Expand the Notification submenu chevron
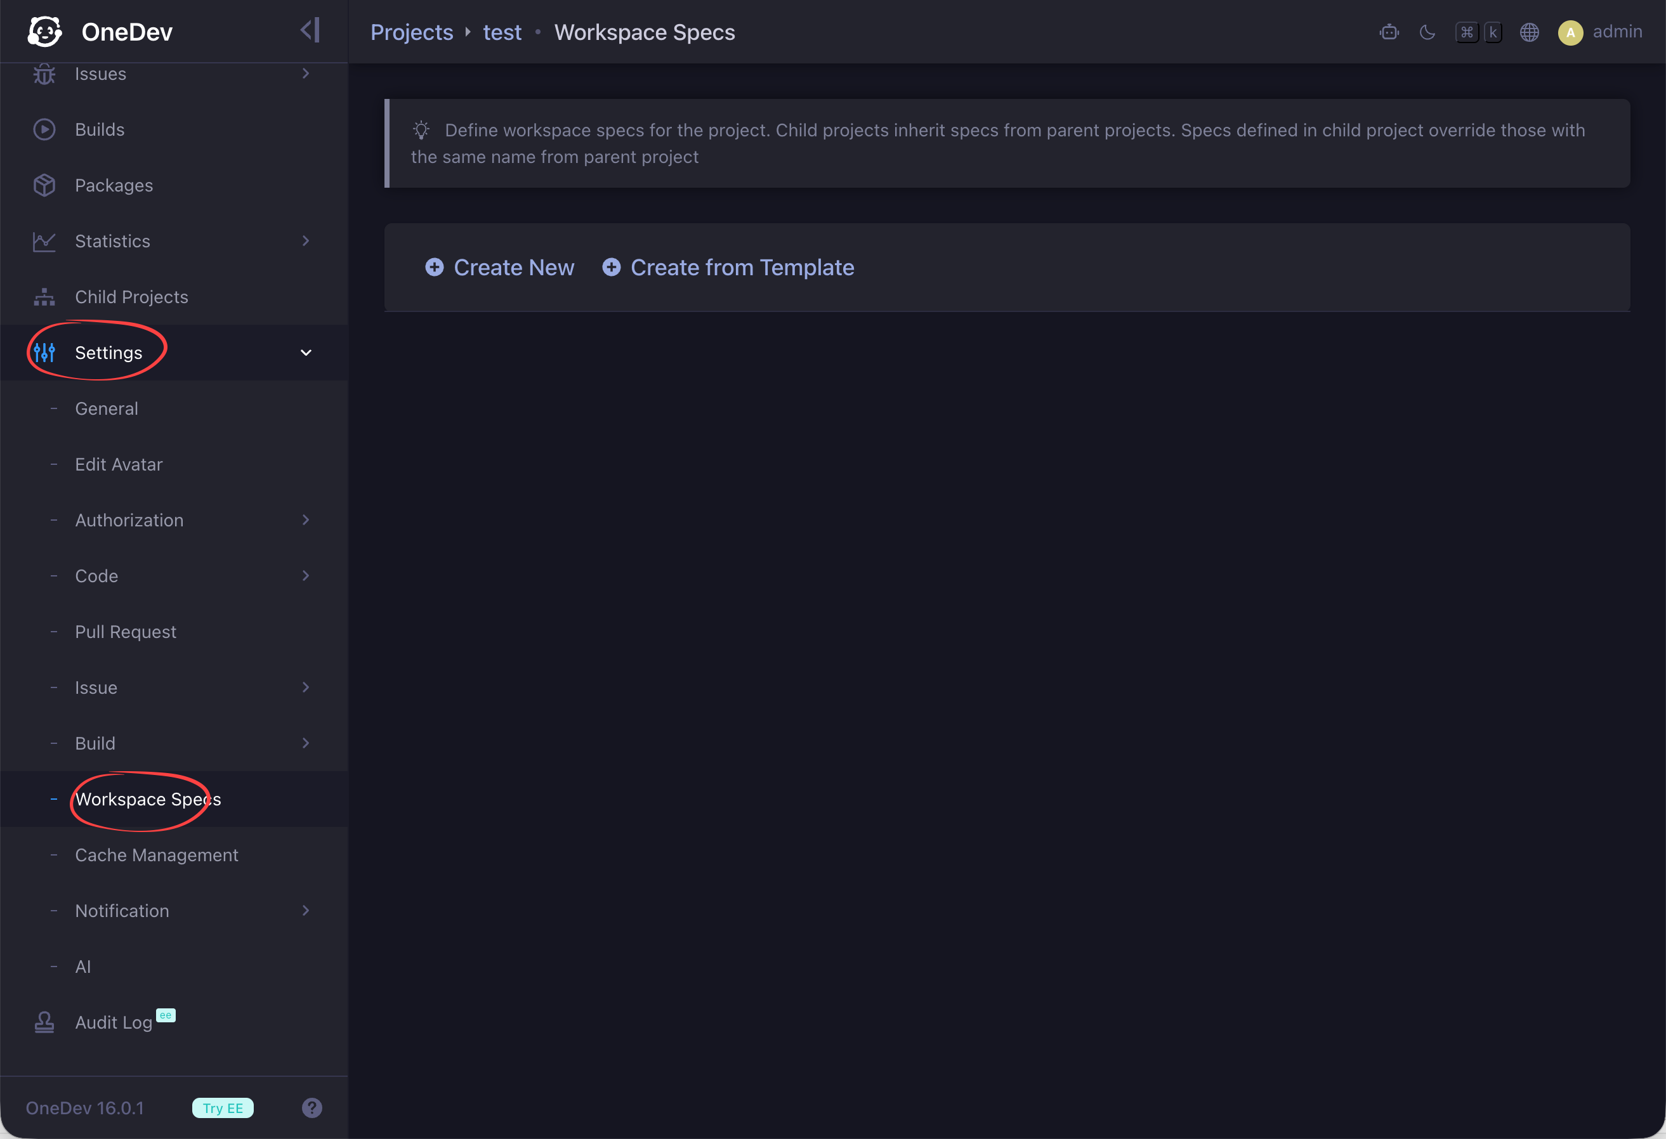1666x1139 pixels. point(306,910)
